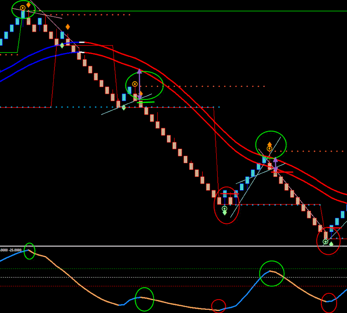Click the short green horizontal line under the tall purple arrow
347x313 pixels.
[x=146, y=102]
